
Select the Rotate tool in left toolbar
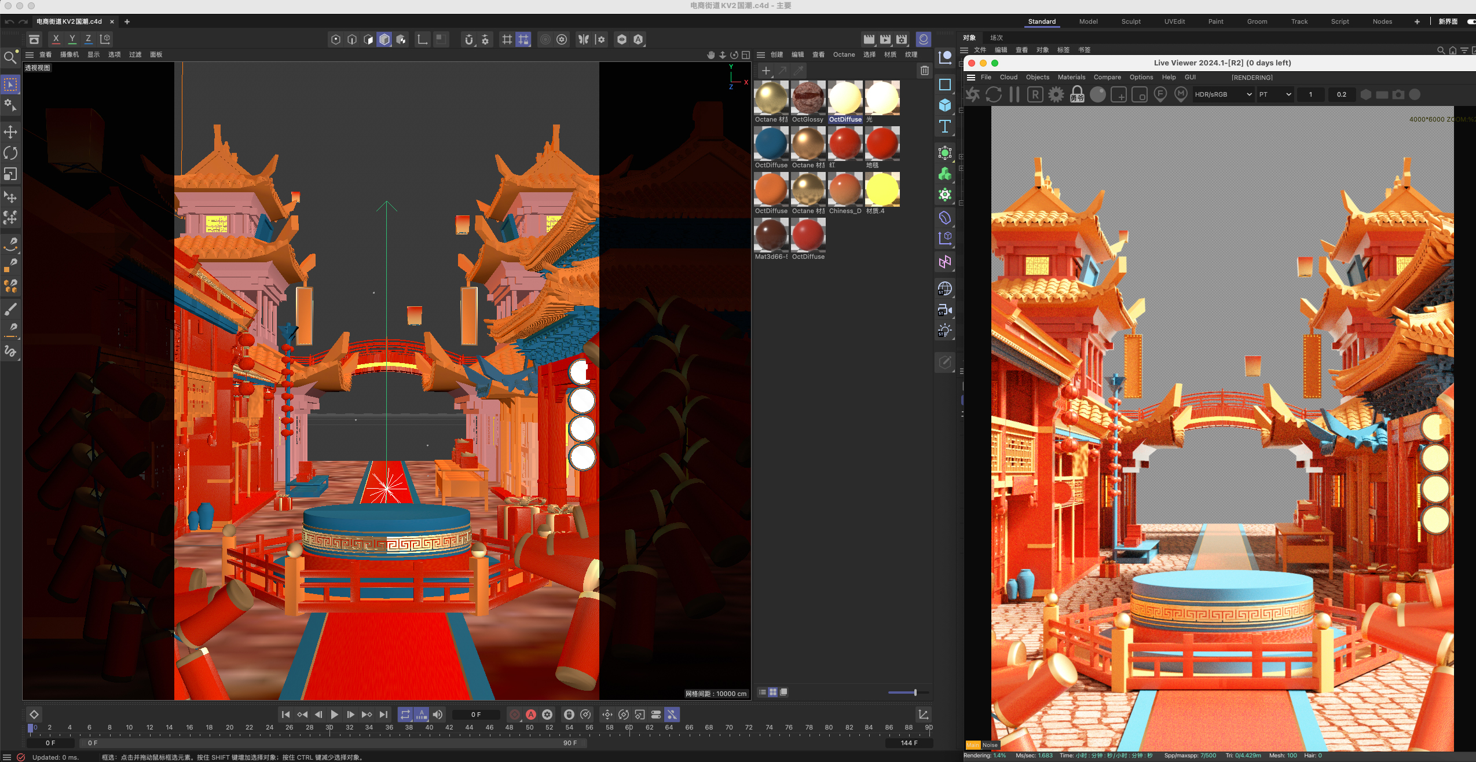[10, 153]
